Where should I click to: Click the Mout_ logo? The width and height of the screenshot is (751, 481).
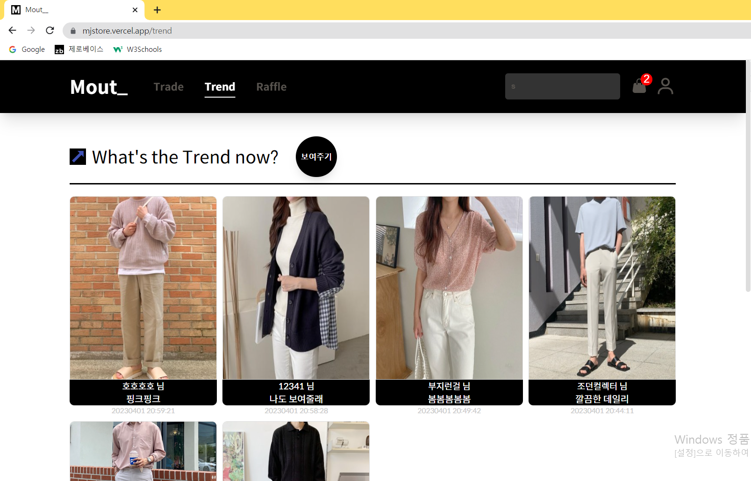[x=99, y=87]
